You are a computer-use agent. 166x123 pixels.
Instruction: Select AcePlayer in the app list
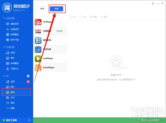point(50,58)
